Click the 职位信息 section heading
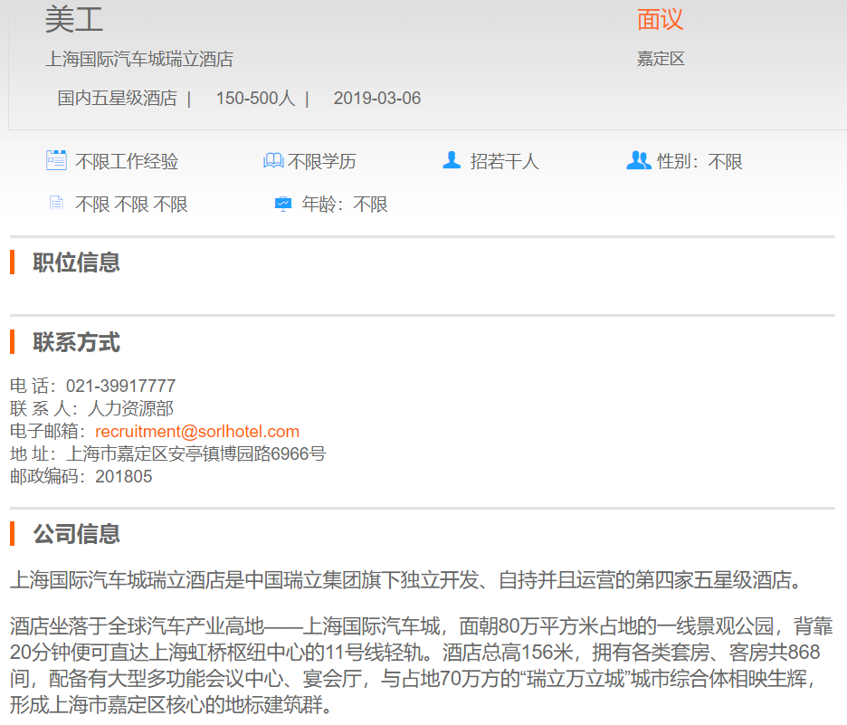847x725 pixels. coord(77,263)
